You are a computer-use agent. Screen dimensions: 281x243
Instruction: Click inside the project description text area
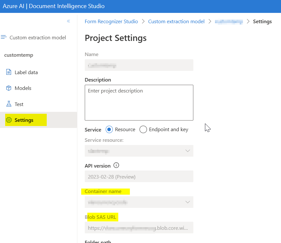pyautogui.click(x=139, y=102)
